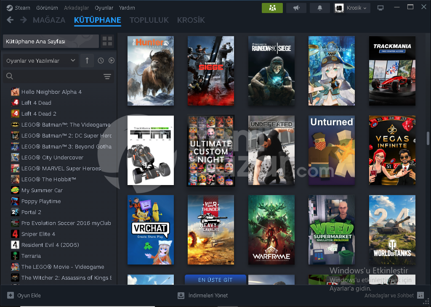Open the Arkadaşlar menu

click(x=77, y=8)
